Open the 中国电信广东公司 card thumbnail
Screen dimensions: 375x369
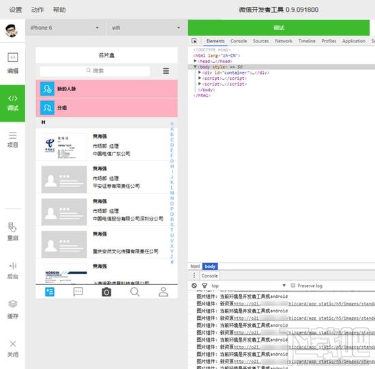(x=64, y=147)
